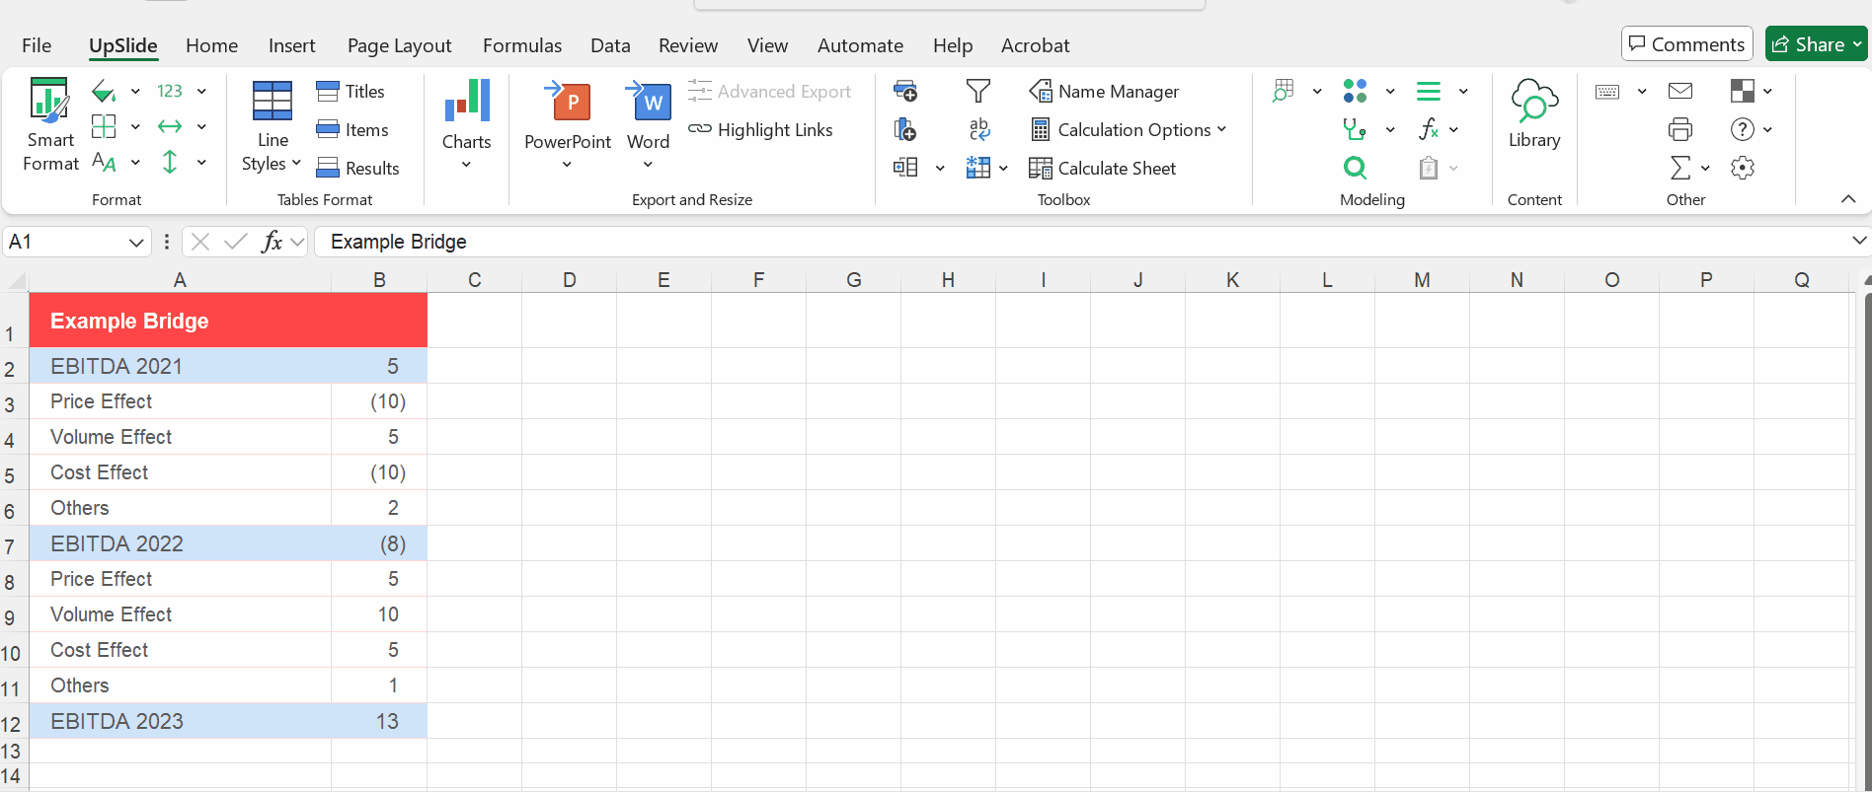Screen dimensions: 1872x792
Task: Click the printer icon in Other
Action: click(1680, 129)
